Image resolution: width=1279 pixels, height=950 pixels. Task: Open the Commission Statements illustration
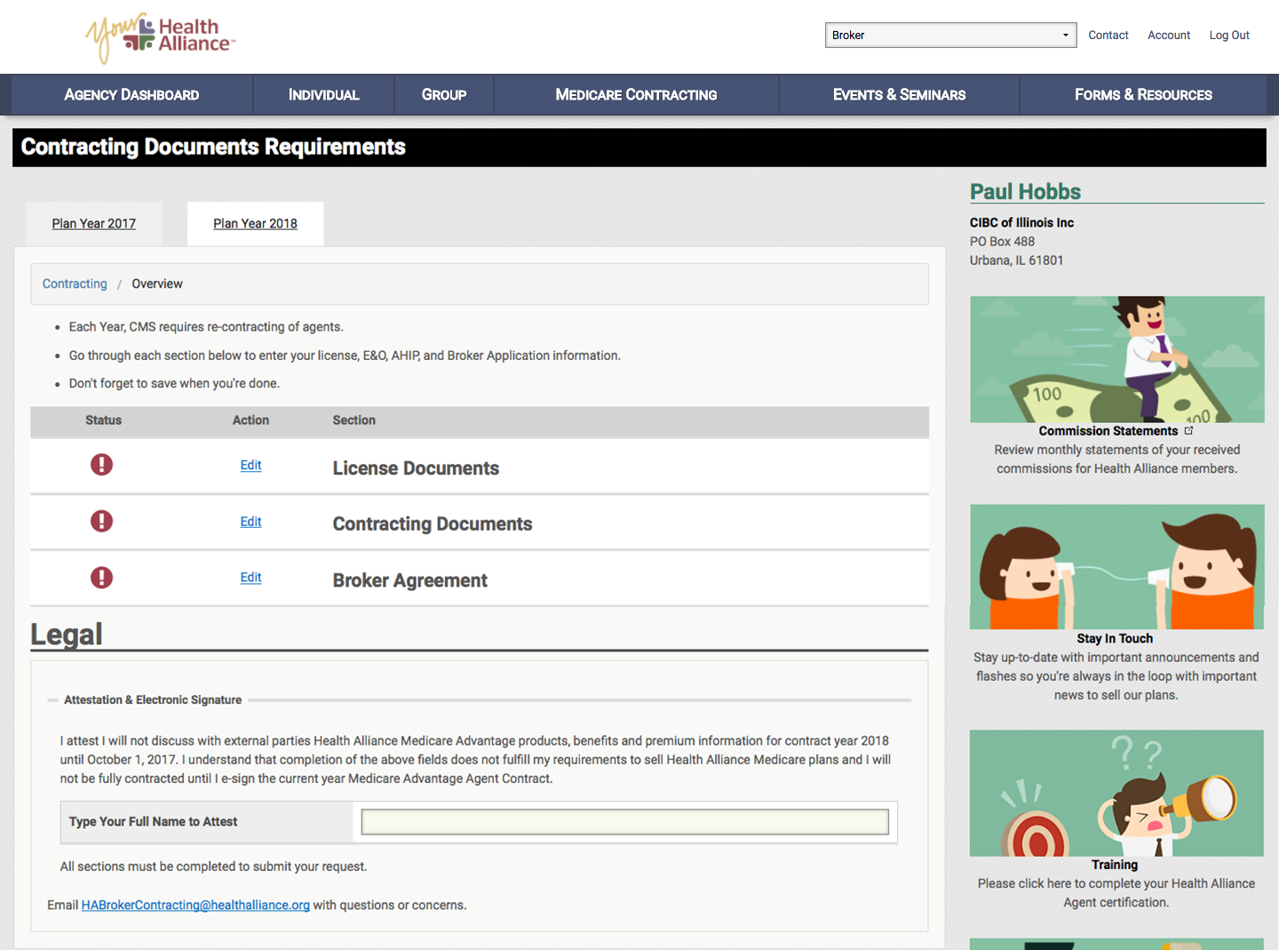coord(1116,359)
